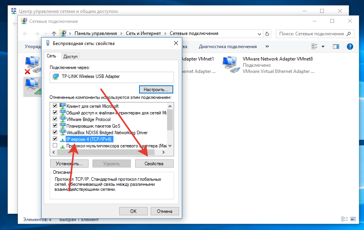Click Панель управления breadcrumb

pos(96,33)
